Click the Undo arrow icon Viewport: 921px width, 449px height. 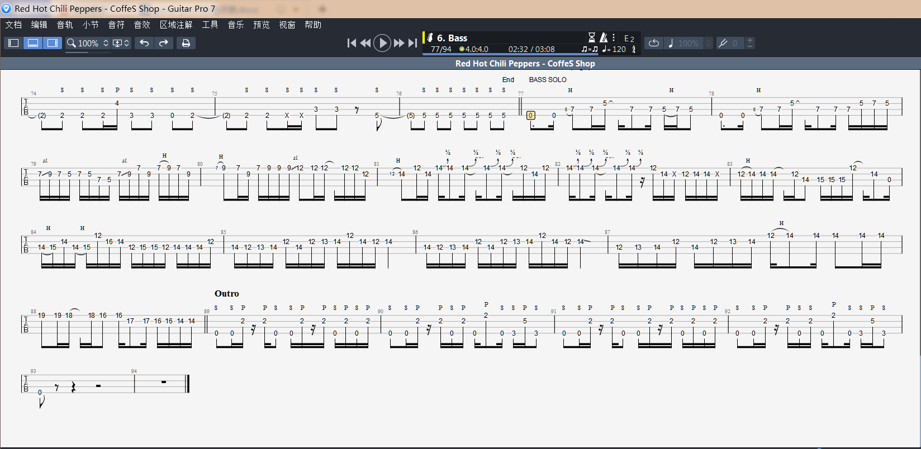point(144,43)
